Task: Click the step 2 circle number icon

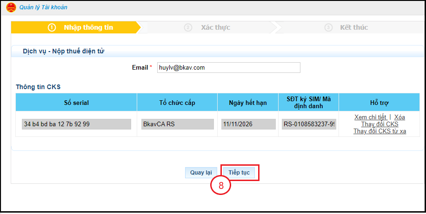Action: pyautogui.click(x=188, y=27)
